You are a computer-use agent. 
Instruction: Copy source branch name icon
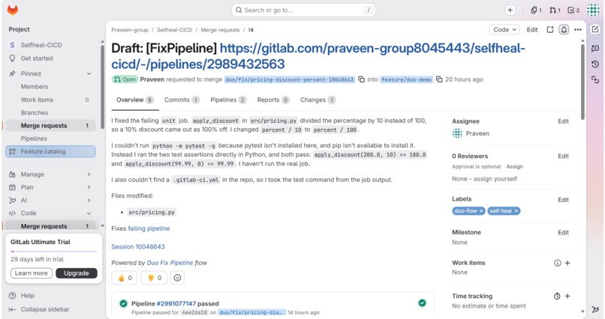pyautogui.click(x=361, y=79)
